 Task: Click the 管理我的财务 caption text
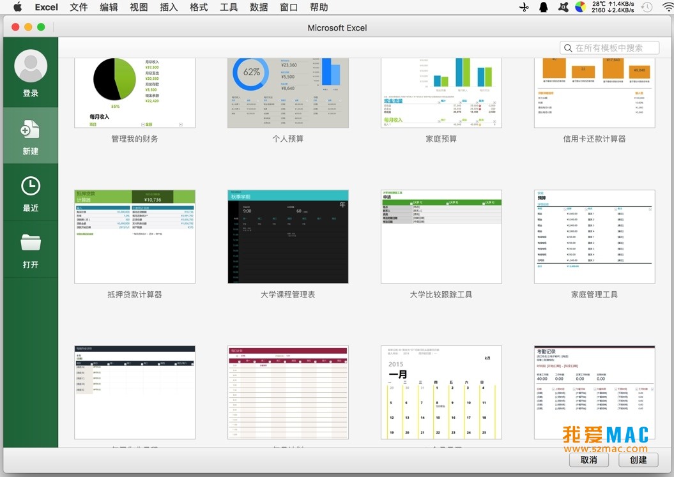point(135,139)
